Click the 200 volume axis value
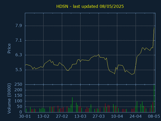The height and width of the screenshot is (121, 161). pos(18,90)
